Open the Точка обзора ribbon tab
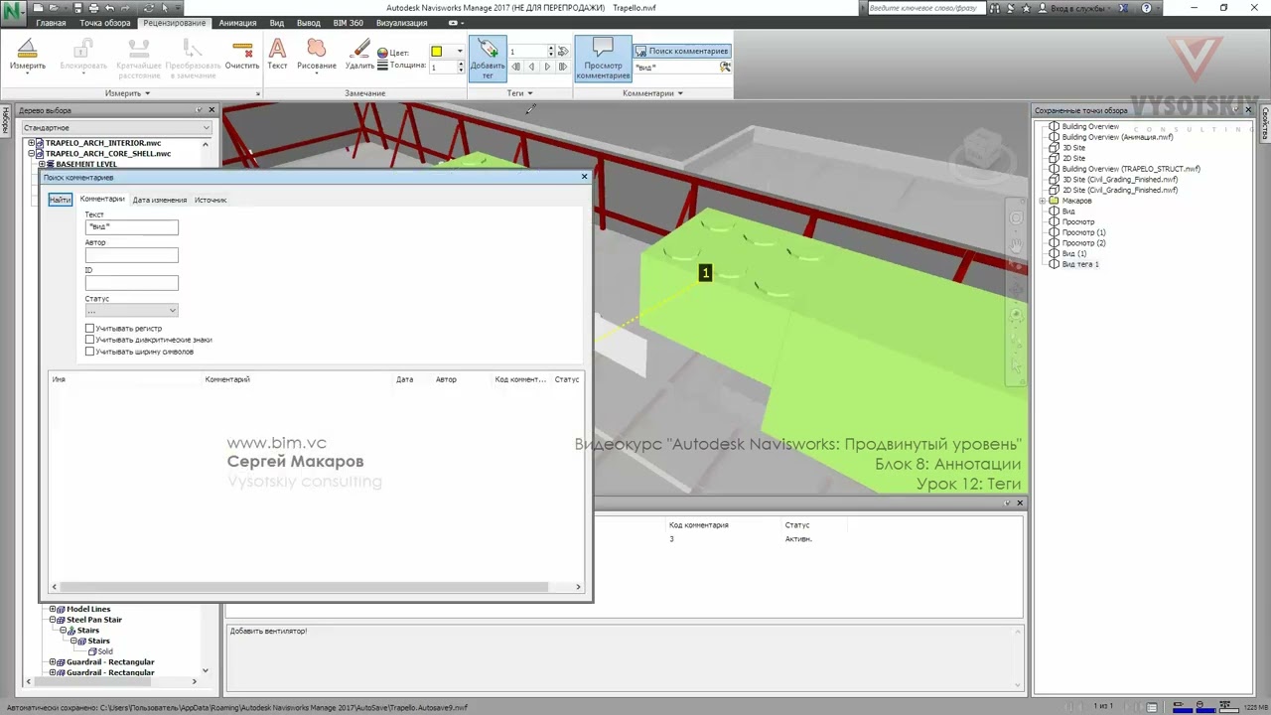This screenshot has height=715, width=1271. (x=105, y=23)
